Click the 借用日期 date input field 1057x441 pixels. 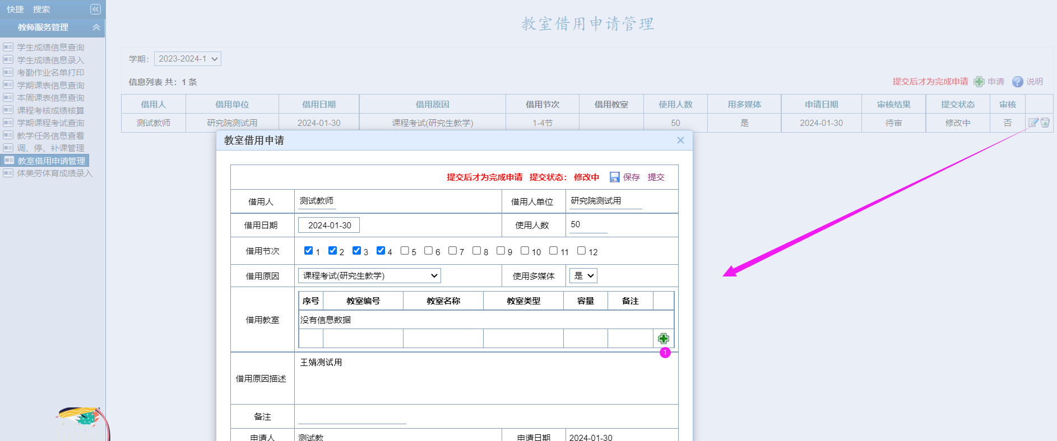[x=329, y=226]
